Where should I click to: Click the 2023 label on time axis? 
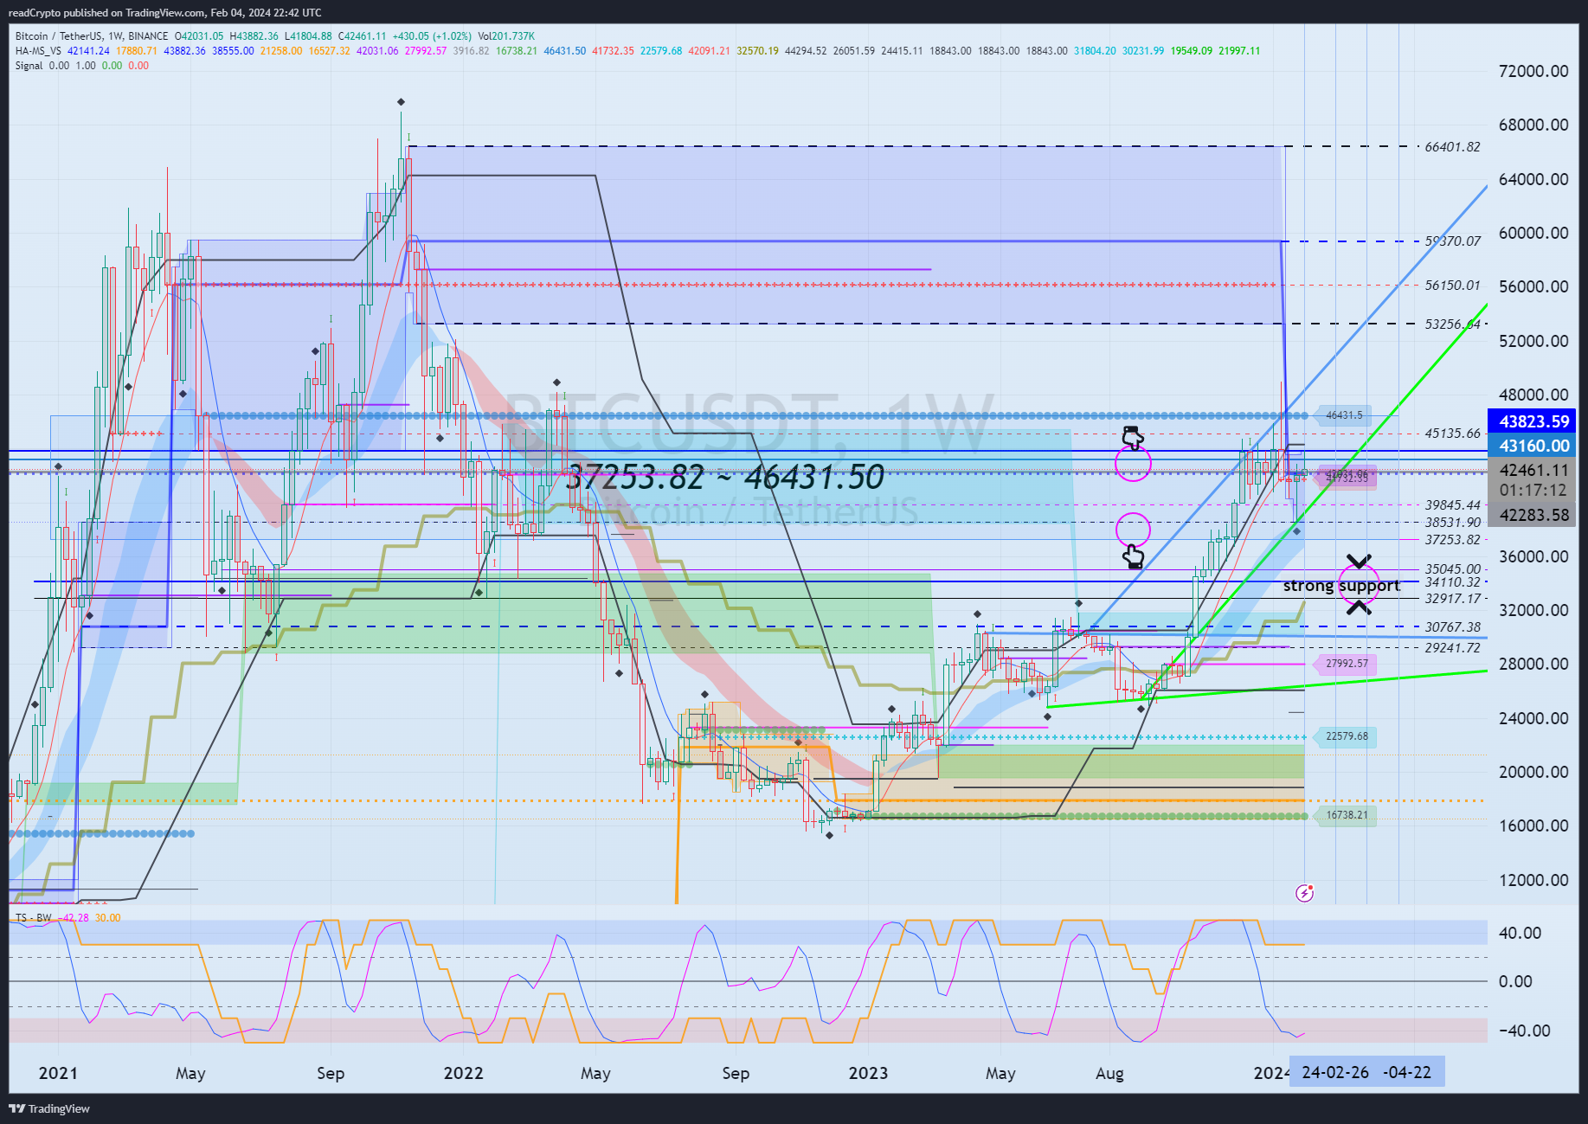point(868,1073)
